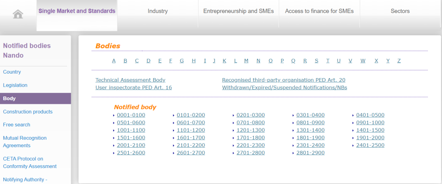Click the home icon
Screen dimensions: 442x184
pos(18,14)
